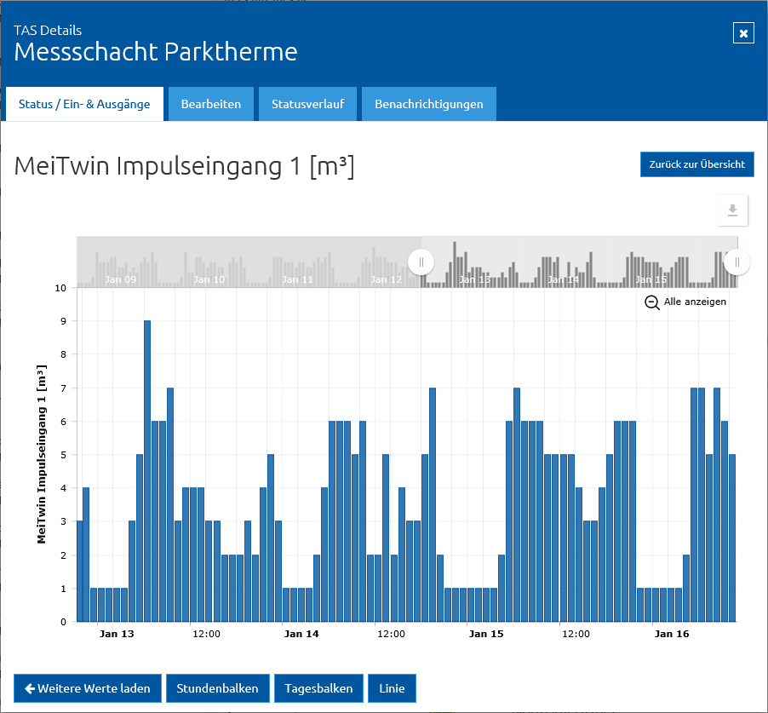The height and width of the screenshot is (713, 768).
Task: Click the left navigator range handle
Action: click(x=421, y=262)
